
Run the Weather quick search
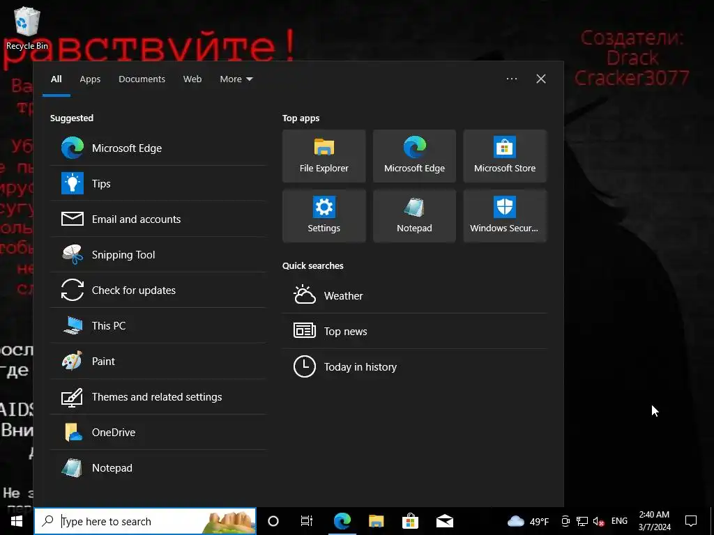point(414,295)
